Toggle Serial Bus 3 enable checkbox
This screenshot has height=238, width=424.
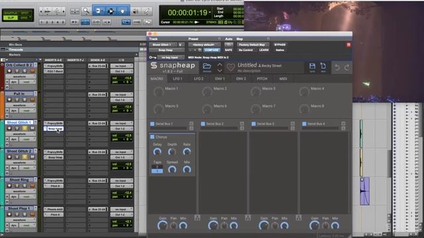coord(253,124)
